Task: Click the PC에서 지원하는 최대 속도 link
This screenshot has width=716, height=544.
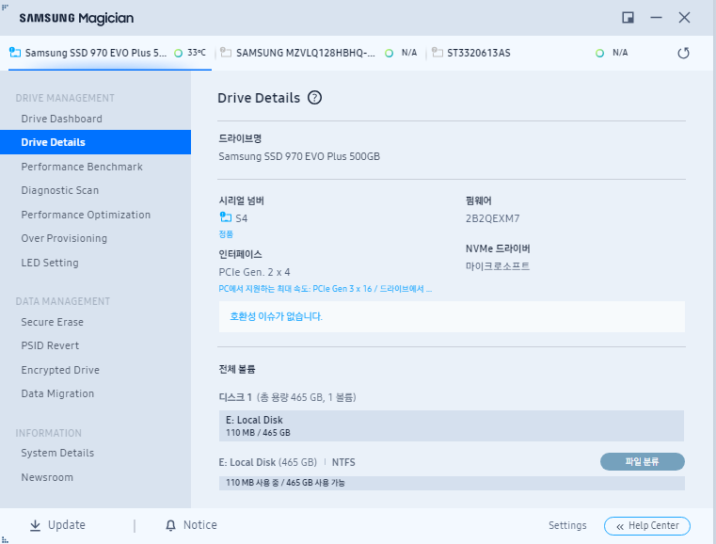Action: pyautogui.click(x=326, y=289)
